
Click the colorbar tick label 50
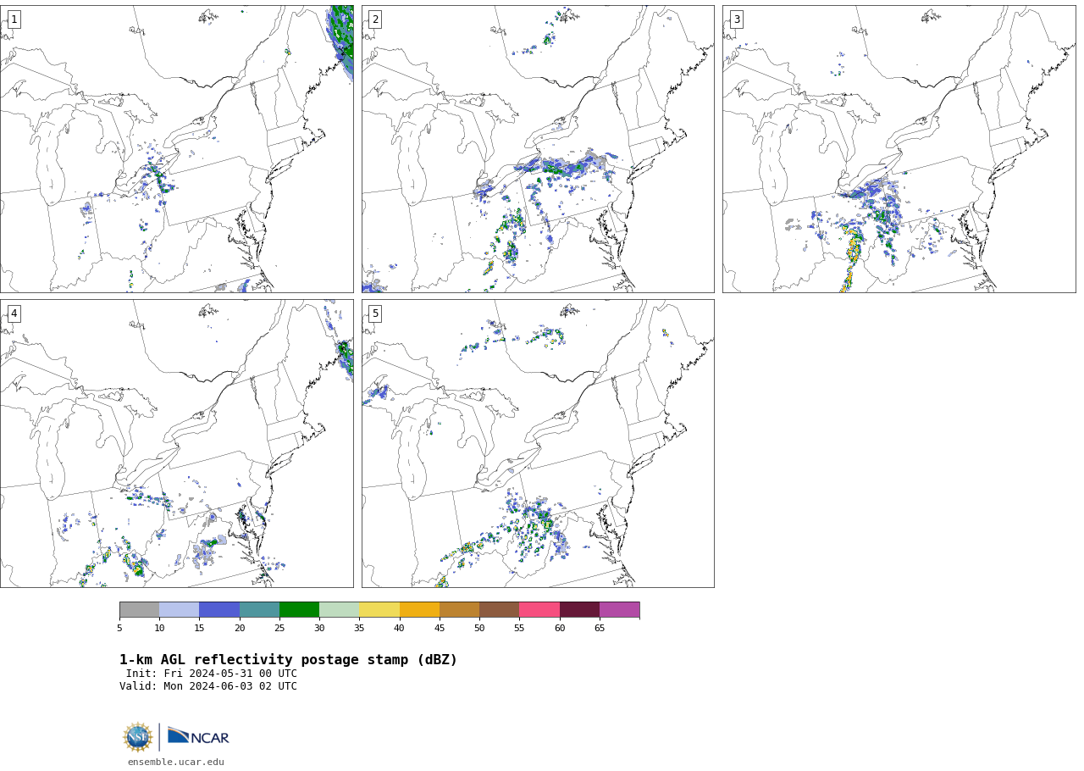[x=479, y=628]
